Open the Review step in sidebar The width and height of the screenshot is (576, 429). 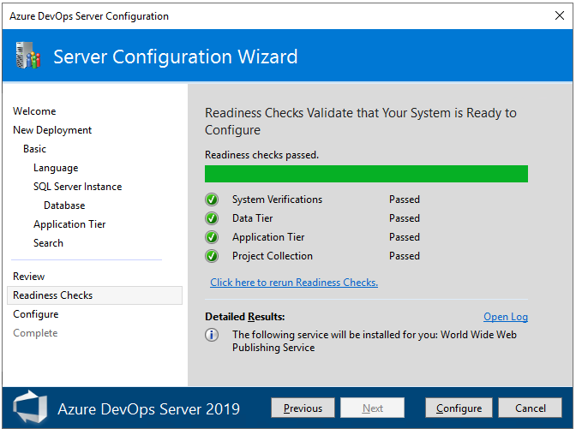(29, 277)
